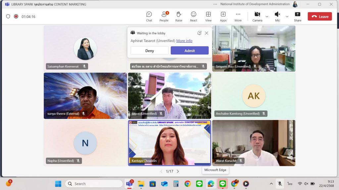The width and height of the screenshot is (339, 190).
Task: Open the Apps panel
Action: point(223,16)
